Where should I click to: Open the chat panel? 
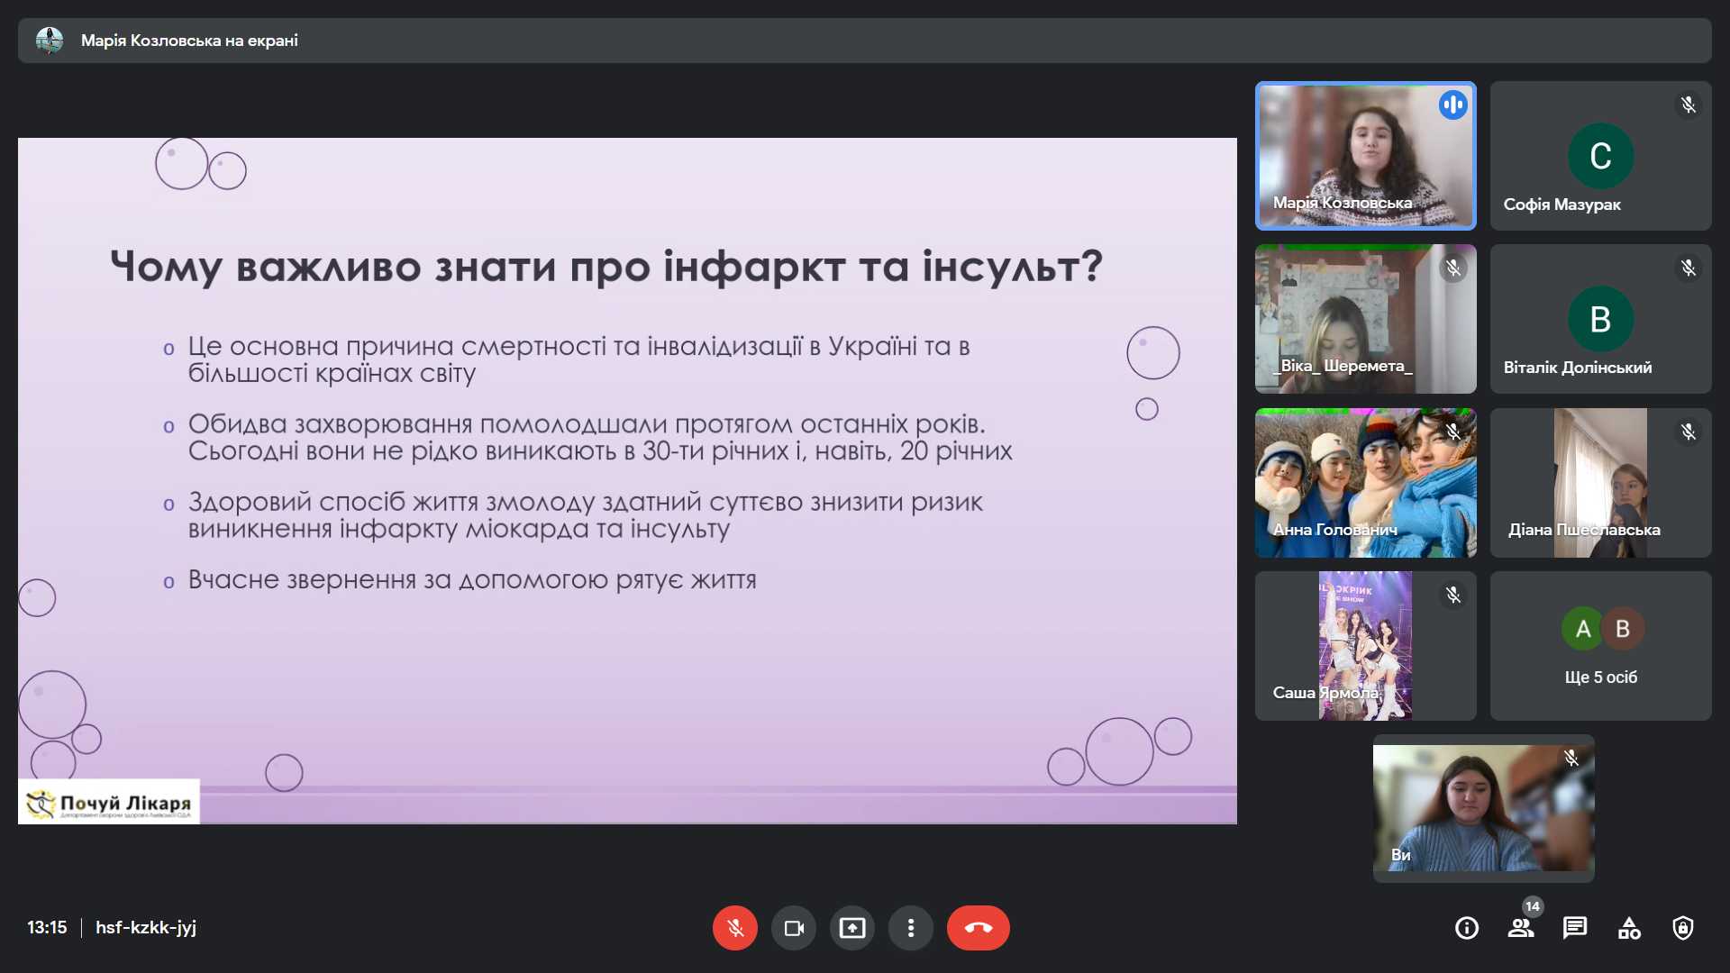tap(1574, 928)
